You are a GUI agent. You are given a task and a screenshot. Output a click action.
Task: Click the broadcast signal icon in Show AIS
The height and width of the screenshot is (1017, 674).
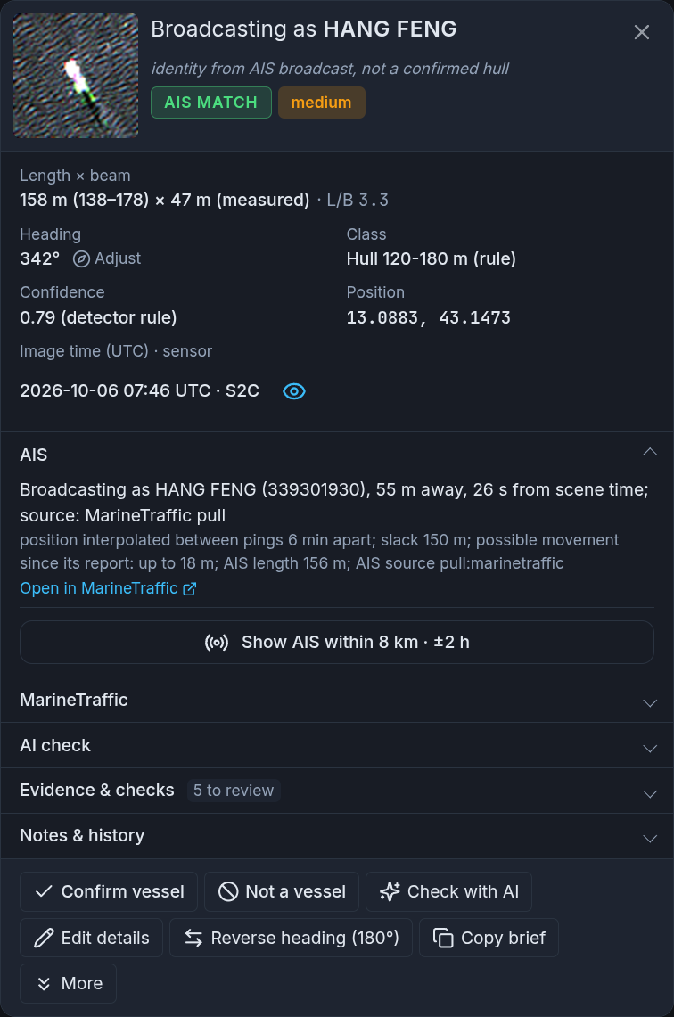click(217, 642)
